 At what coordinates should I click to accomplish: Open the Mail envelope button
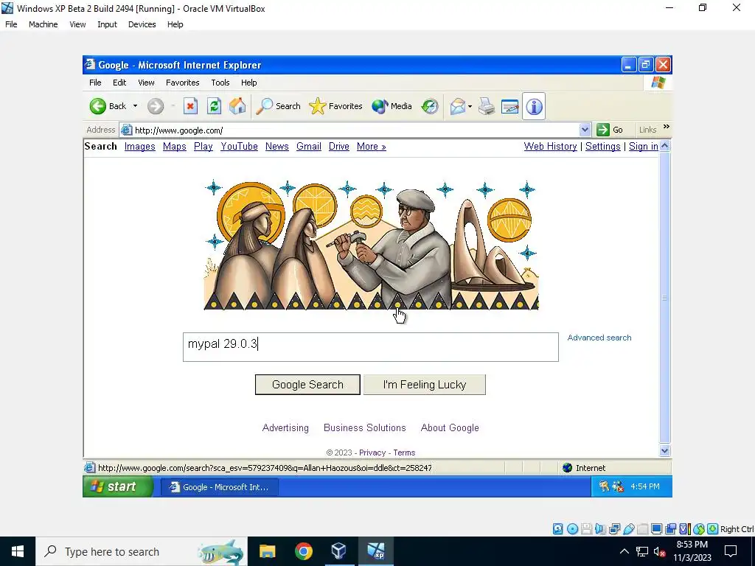[457, 106]
